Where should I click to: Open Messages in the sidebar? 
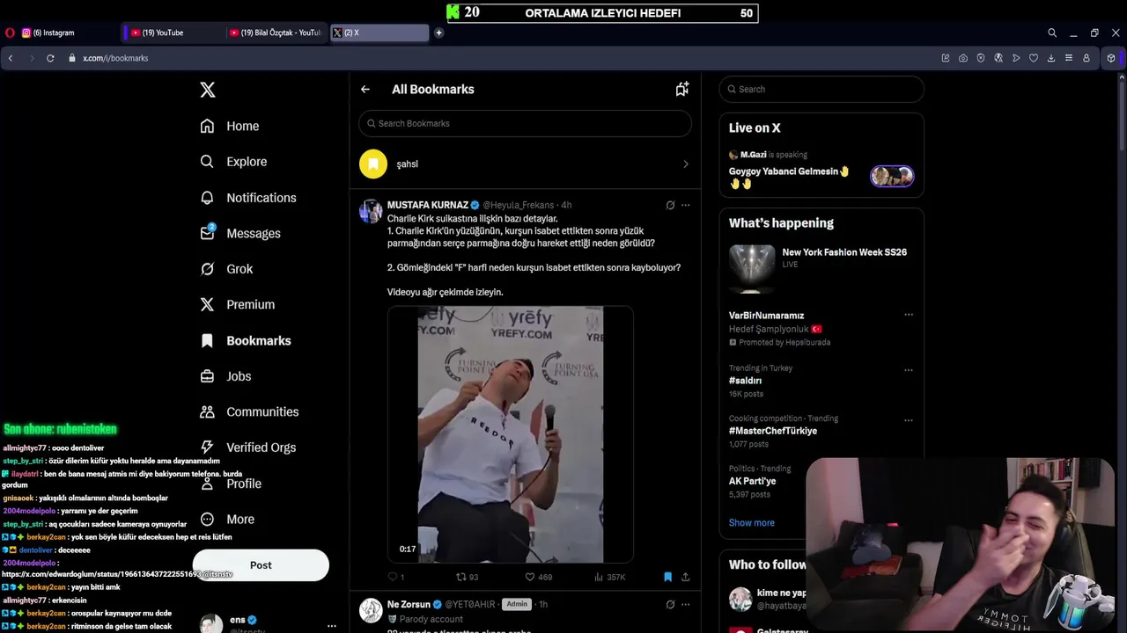tap(240, 233)
